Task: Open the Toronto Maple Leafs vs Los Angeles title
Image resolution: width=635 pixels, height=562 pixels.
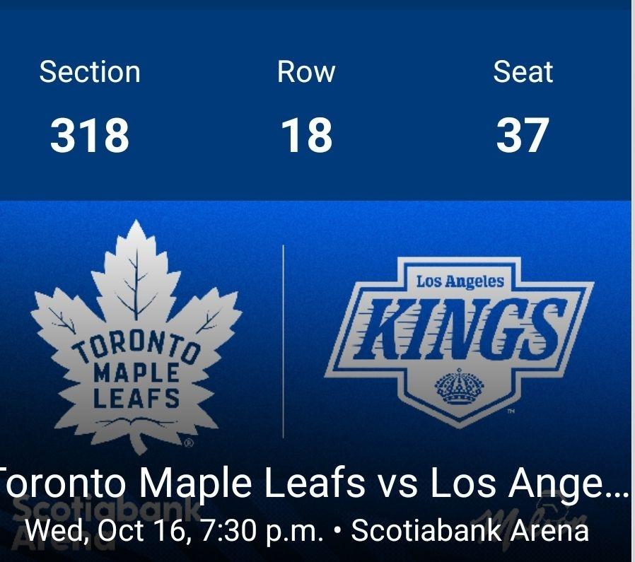Action: [315, 483]
